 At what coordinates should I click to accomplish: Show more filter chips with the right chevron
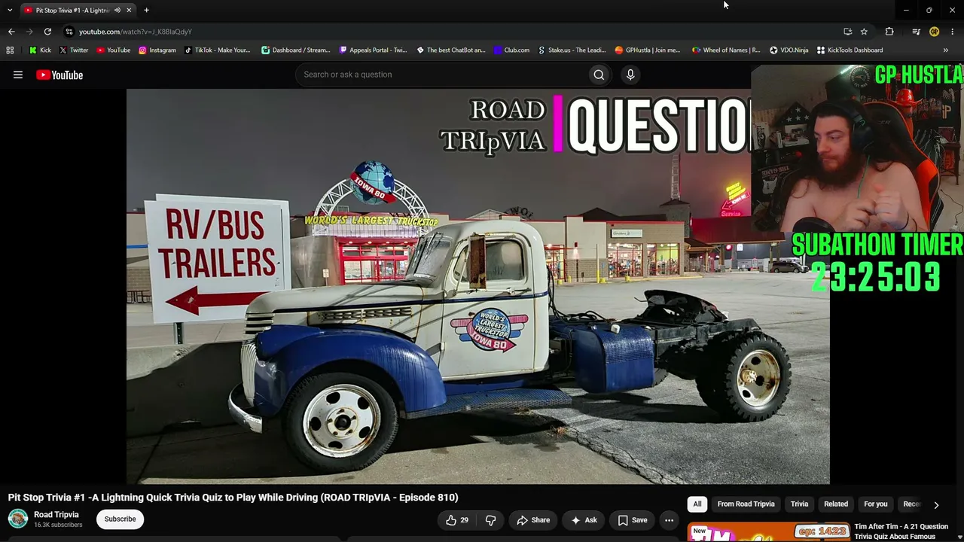coord(936,505)
